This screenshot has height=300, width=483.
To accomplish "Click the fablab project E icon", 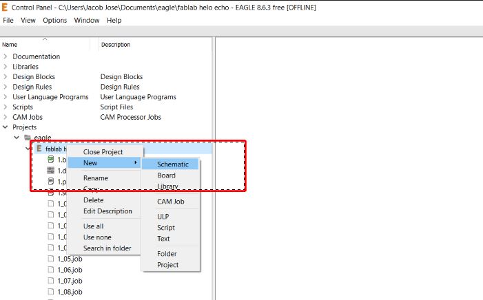I will (39, 149).
